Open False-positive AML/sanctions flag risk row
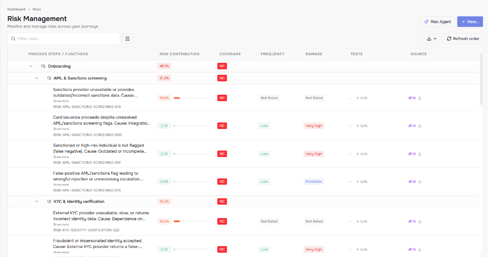 [x=244, y=181]
